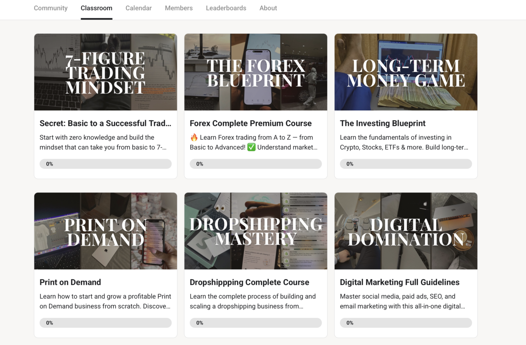The width and height of the screenshot is (526, 345).
Task: Open the 7-Figure Trading Mindset thumbnail
Action: click(x=106, y=72)
